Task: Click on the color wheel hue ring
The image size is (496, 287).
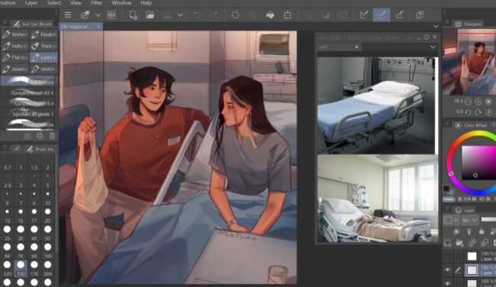Action: click(451, 174)
